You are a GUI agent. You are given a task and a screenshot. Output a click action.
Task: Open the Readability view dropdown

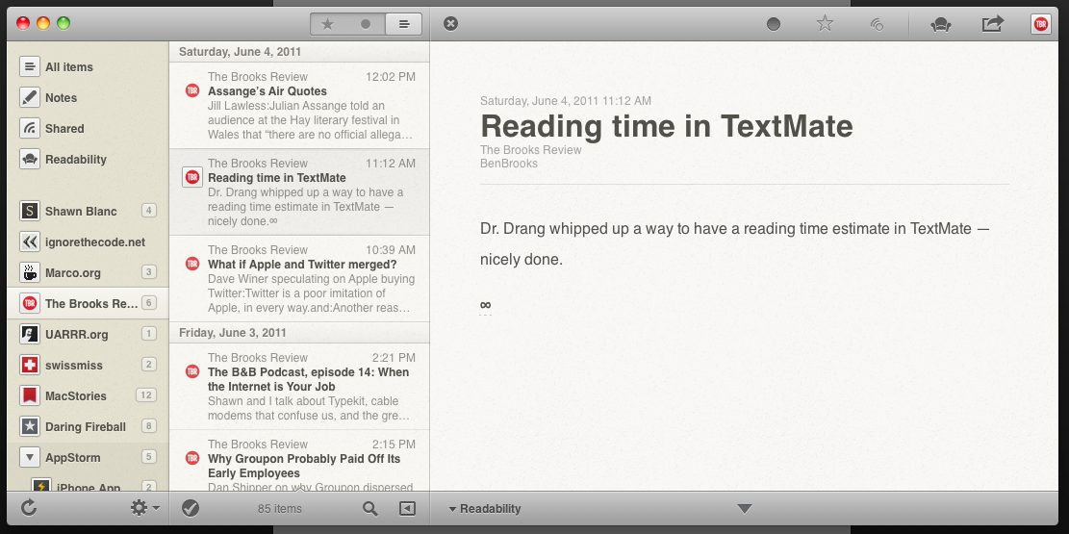pos(485,509)
